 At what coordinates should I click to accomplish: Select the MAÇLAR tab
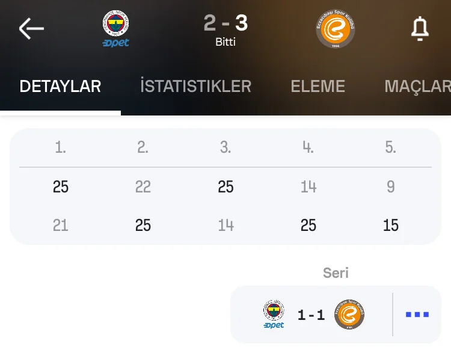point(417,86)
